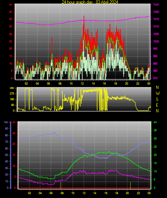167x198 pixels.
Task: Click the 1015 pressure axis label
Action: tap(156, 19)
